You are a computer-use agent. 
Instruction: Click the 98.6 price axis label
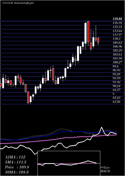(116, 66)
